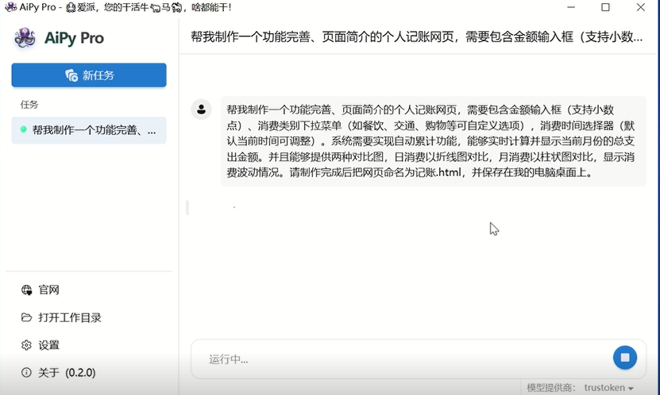This screenshot has height=395, width=660.
Task: Stop the running task with blue stop button
Action: (x=624, y=358)
